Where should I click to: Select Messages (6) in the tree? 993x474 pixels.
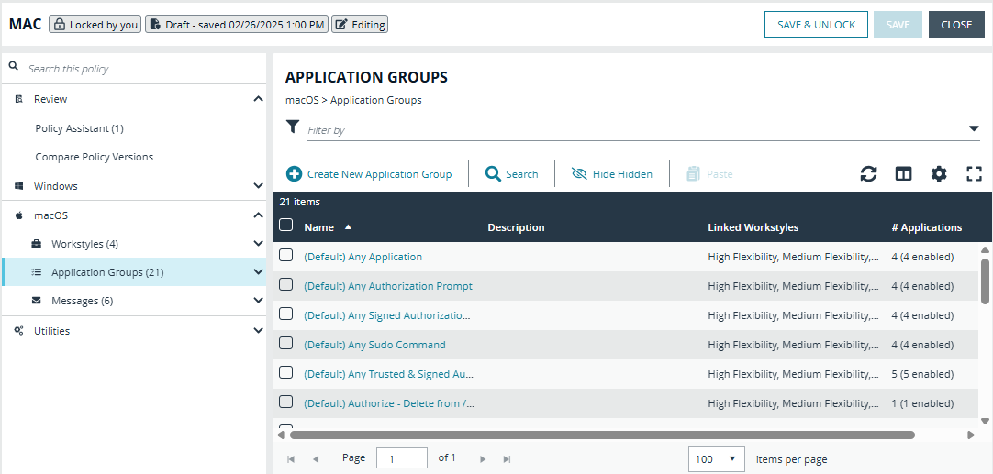83,301
